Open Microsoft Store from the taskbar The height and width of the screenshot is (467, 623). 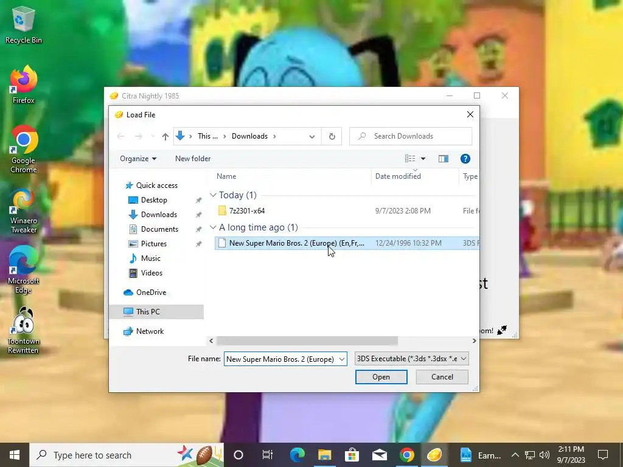[x=352, y=455]
